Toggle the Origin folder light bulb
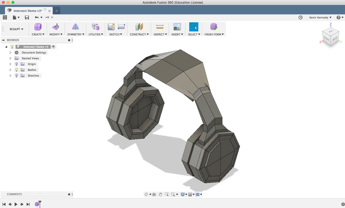This screenshot has height=208, width=345. coord(16,64)
